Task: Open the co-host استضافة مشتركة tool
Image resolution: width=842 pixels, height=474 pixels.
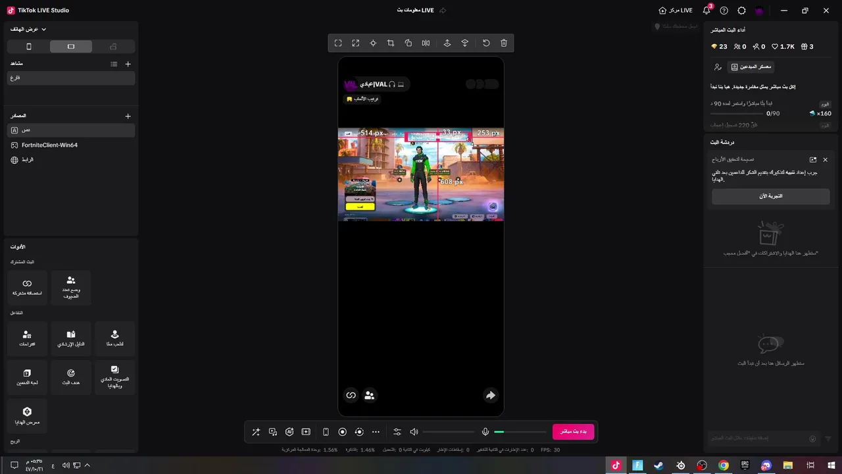Action: [x=27, y=288]
